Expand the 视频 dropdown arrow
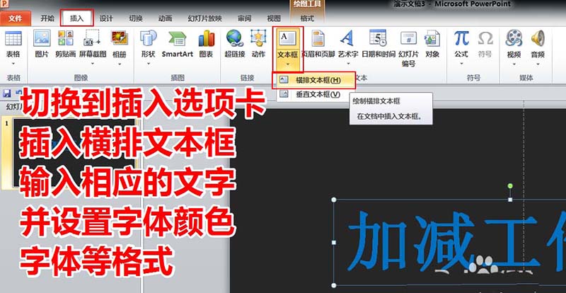 coord(514,64)
